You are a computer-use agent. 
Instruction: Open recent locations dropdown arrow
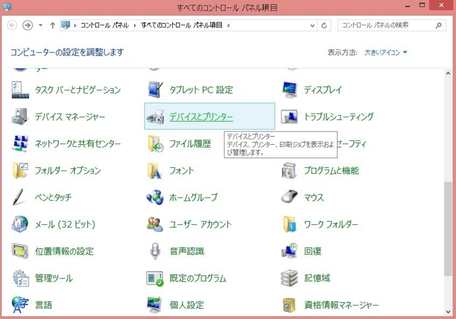coord(40,25)
